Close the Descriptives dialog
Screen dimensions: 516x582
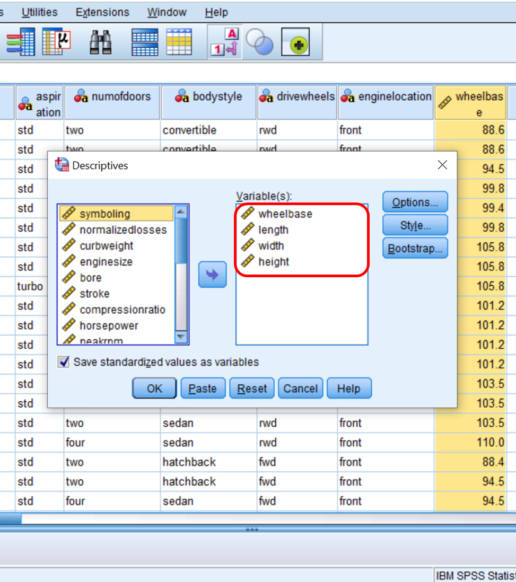pyautogui.click(x=442, y=165)
